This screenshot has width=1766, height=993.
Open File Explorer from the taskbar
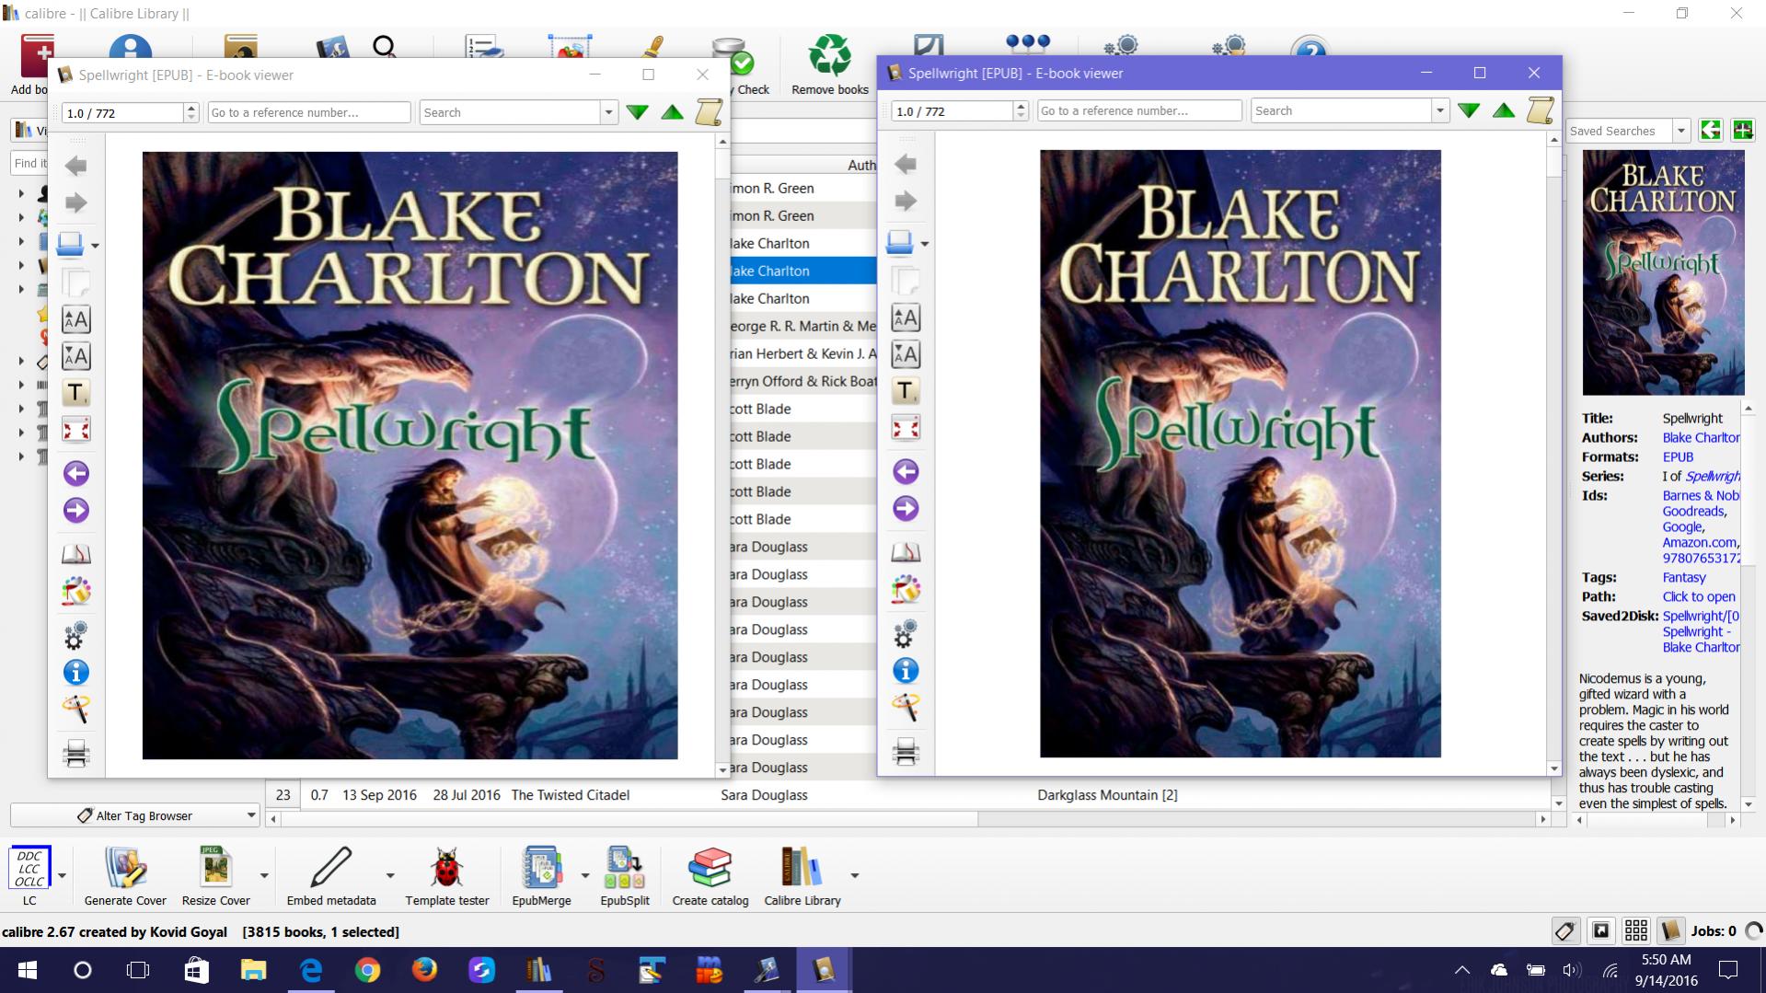253,970
